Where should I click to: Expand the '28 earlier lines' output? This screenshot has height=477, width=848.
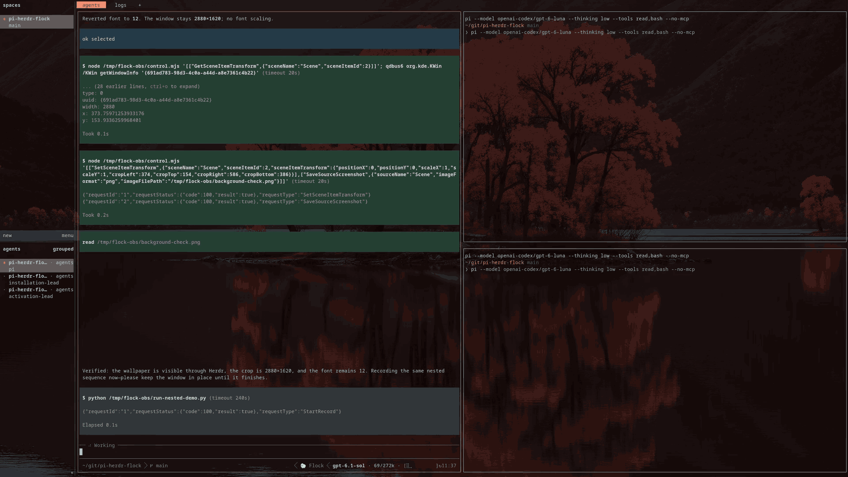pos(141,87)
